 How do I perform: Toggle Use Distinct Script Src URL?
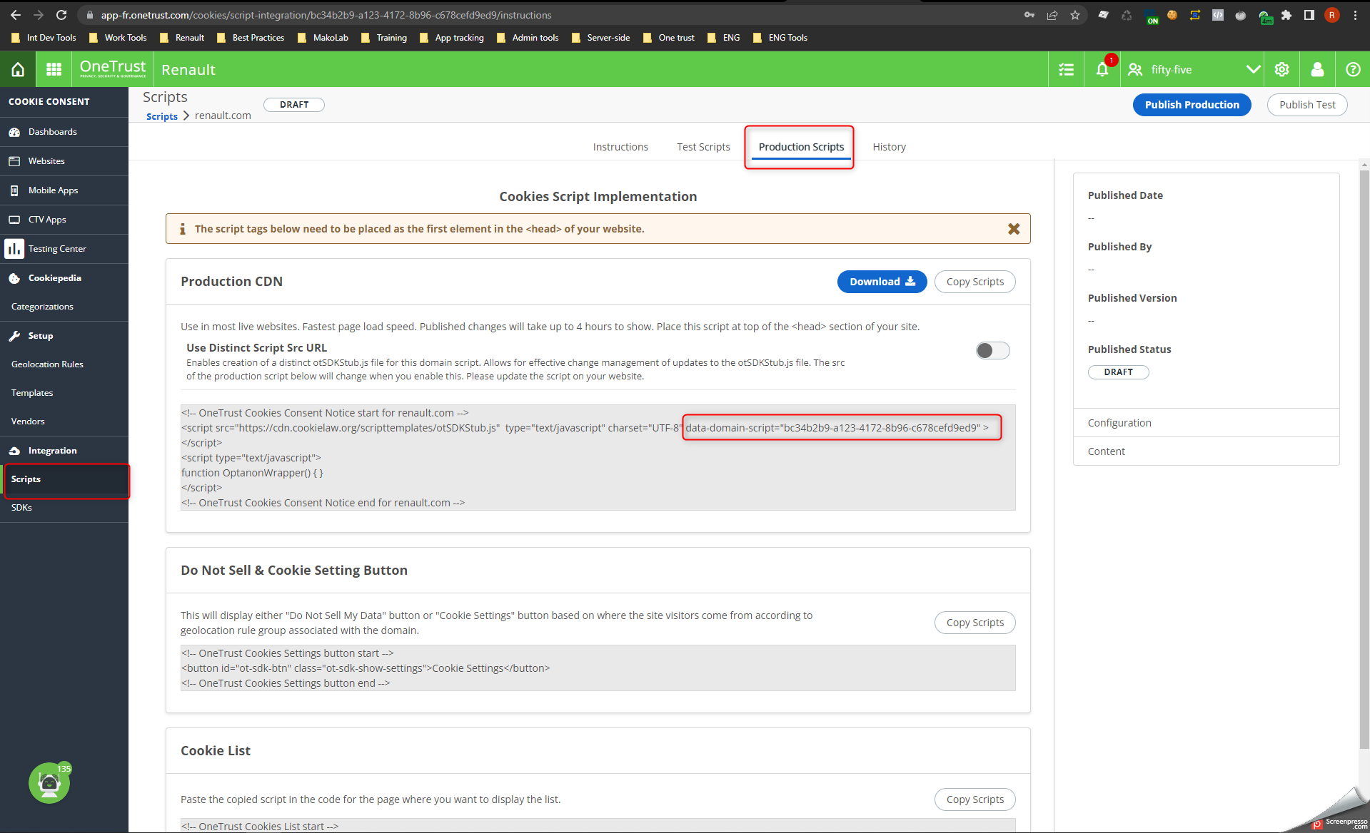pyautogui.click(x=992, y=350)
